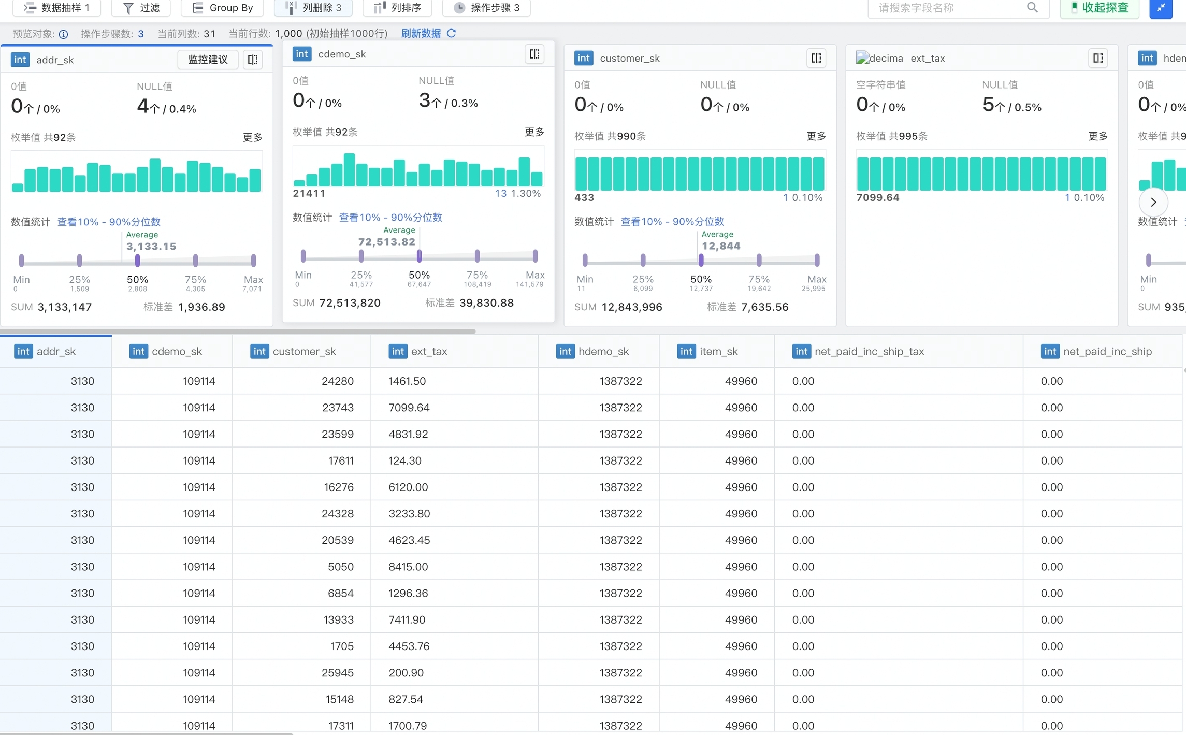This screenshot has height=735, width=1186.
Task: Click the search magnifier icon
Action: [x=1032, y=8]
